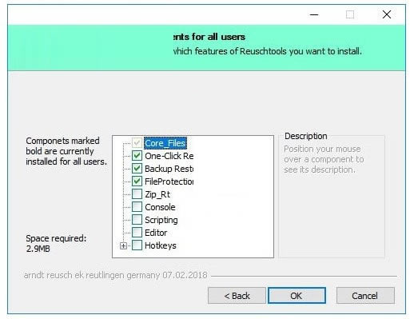410x319 pixels.
Task: Click the 'arndt reusch ek reutlingen' footer text
Action: click(x=115, y=275)
